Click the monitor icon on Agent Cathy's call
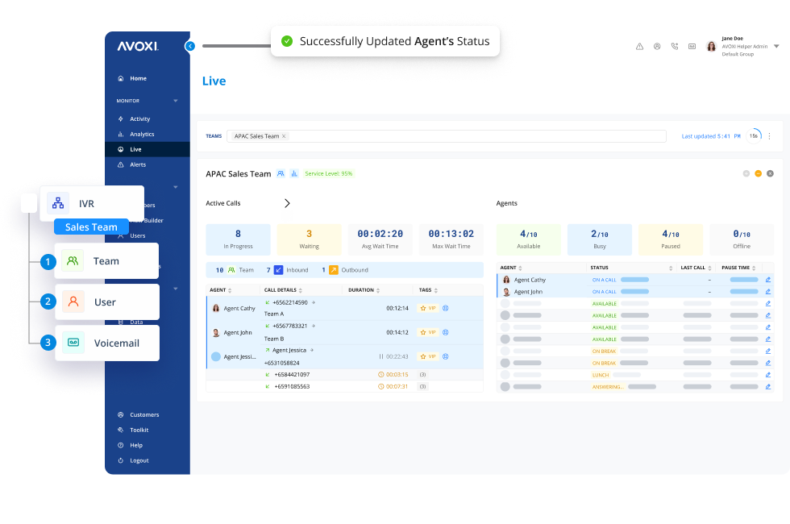 [x=445, y=308]
